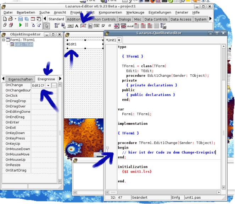Select Edit1: TEdit in object tree
Screen dimensions: 235x204
(24, 44)
